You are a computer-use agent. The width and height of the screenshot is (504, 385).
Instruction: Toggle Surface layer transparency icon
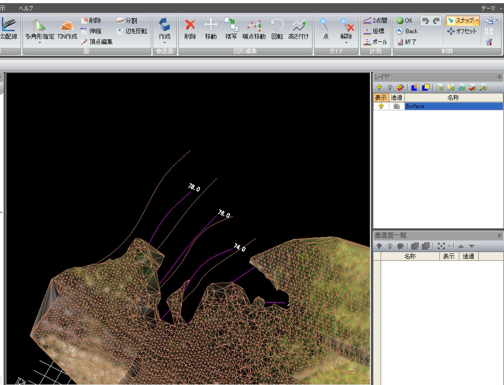397,106
